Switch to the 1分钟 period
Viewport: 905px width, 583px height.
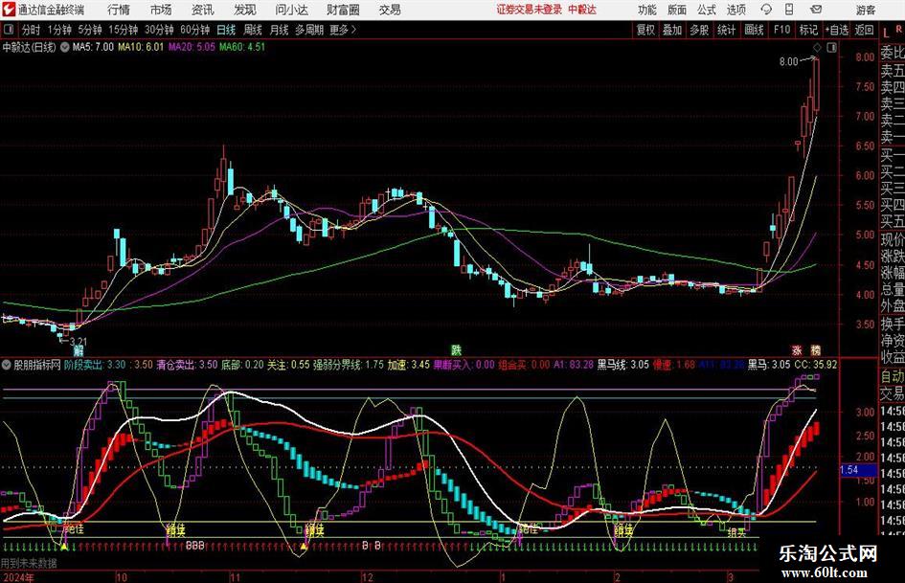coord(59,30)
